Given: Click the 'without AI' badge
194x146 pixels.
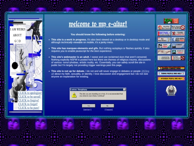Looking at the screenshot, I should tap(178, 34).
